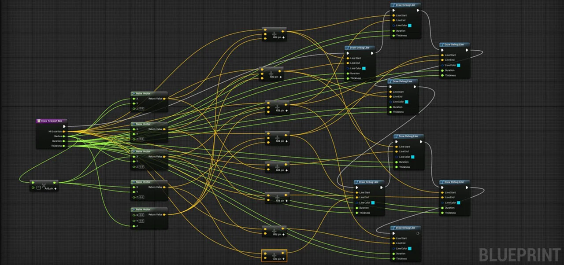This screenshot has width=564, height=265.
Task: Click Y value field of Make Vector with X 0.0
Action: 141,221
